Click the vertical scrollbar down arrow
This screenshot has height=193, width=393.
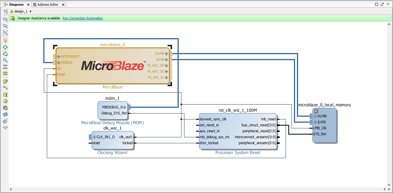(x=389, y=185)
